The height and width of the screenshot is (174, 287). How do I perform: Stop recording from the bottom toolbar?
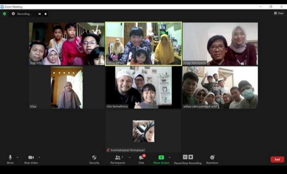pos(191,157)
